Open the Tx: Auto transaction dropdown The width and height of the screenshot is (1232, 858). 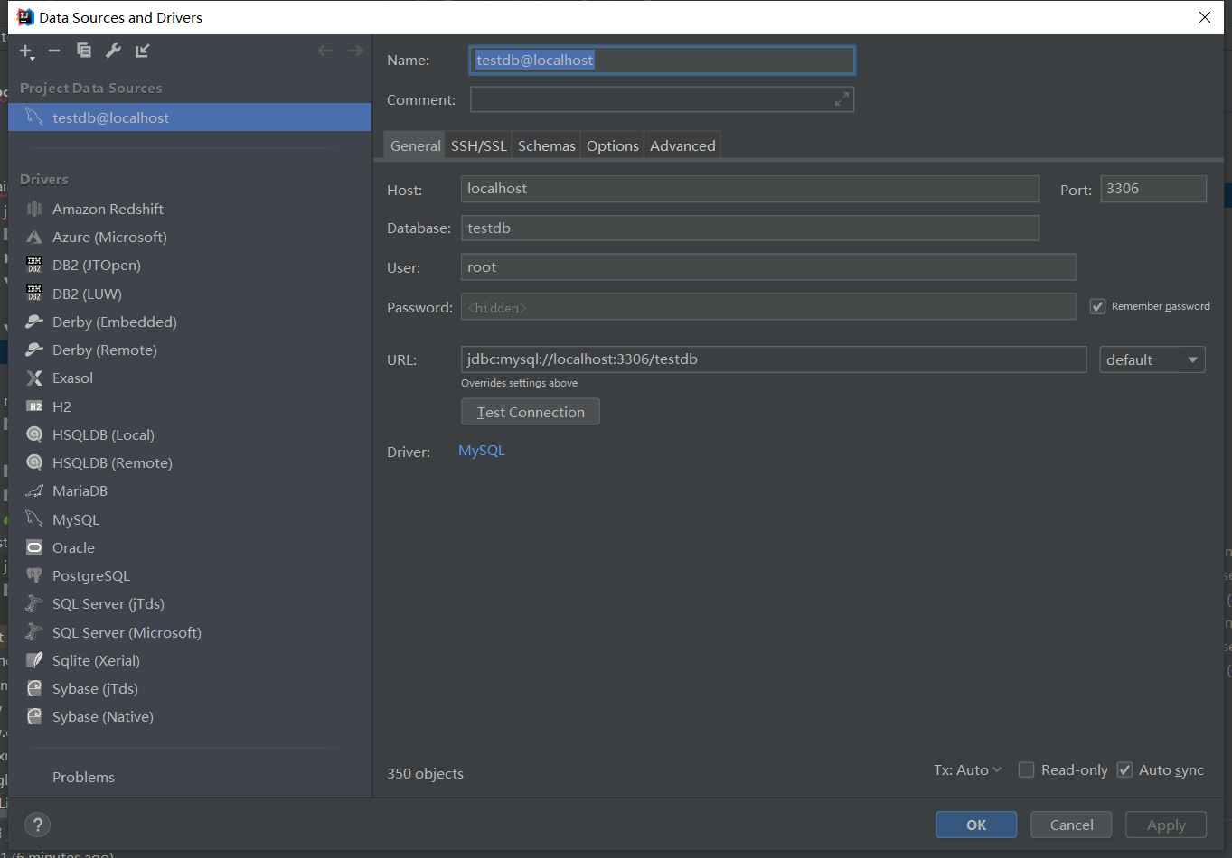click(967, 770)
